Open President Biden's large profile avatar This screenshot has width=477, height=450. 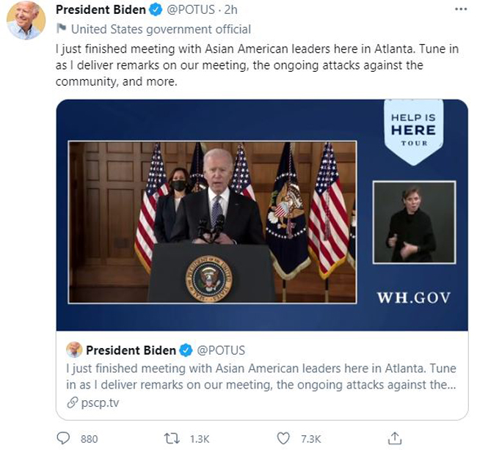pyautogui.click(x=26, y=20)
